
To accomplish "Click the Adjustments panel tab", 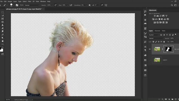I will (x=153, y=10).
